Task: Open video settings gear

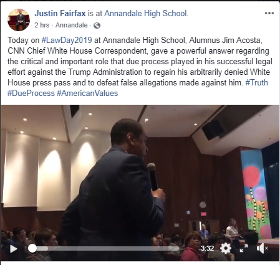Action: (226, 248)
